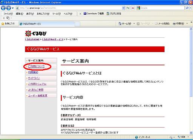Open the 利用規約 sidebar link

pyautogui.click(x=33, y=72)
